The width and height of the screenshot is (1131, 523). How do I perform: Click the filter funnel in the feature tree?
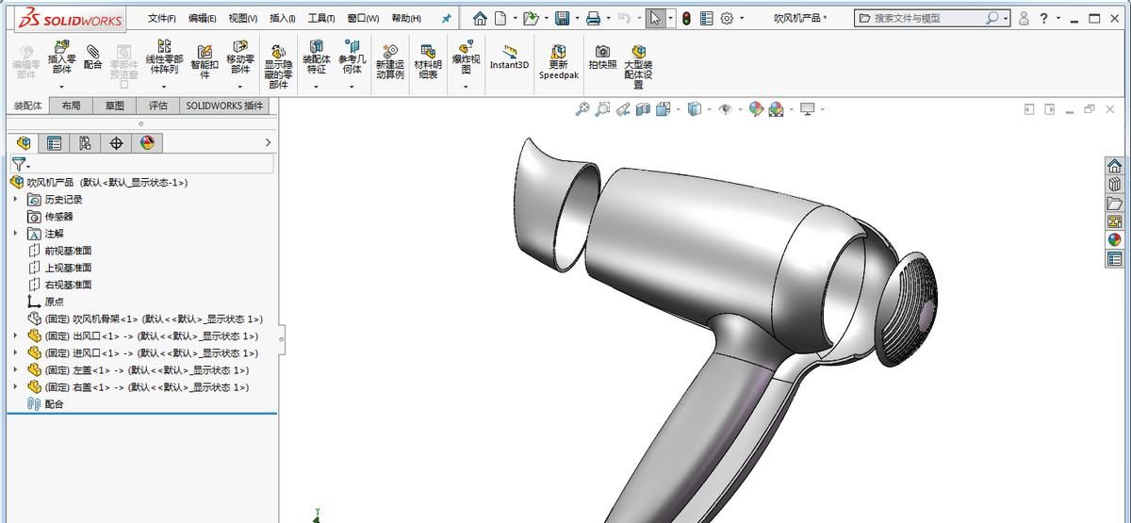point(19,164)
